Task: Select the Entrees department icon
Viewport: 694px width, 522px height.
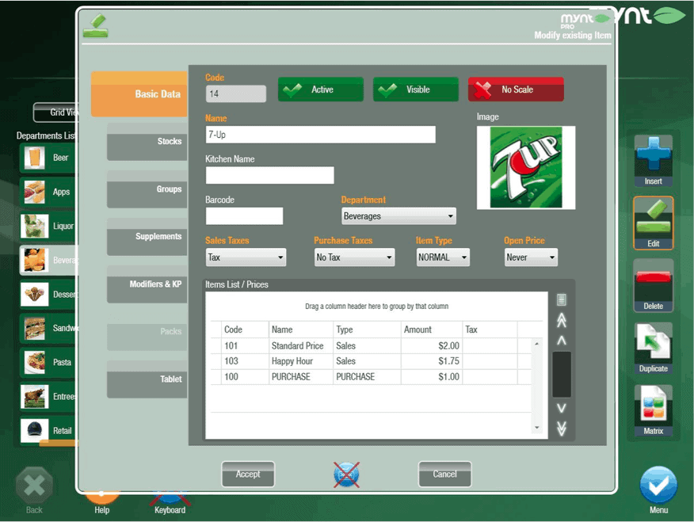Action: click(x=35, y=396)
